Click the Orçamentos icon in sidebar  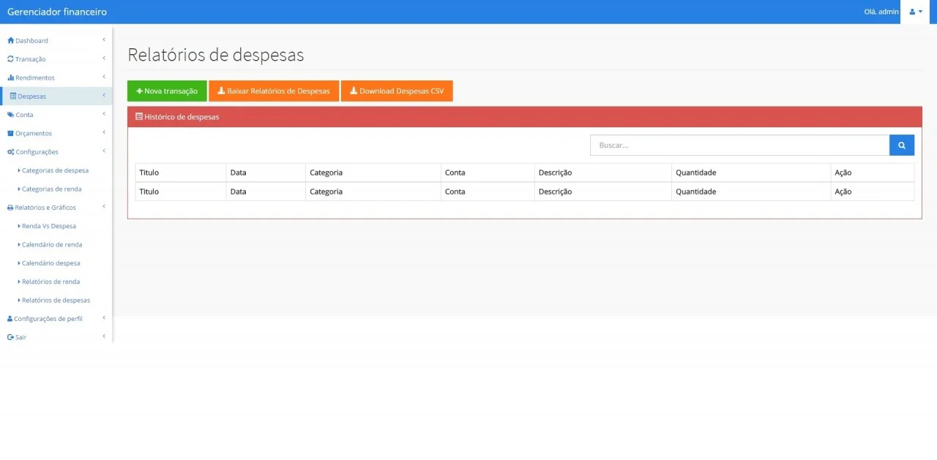[10, 133]
